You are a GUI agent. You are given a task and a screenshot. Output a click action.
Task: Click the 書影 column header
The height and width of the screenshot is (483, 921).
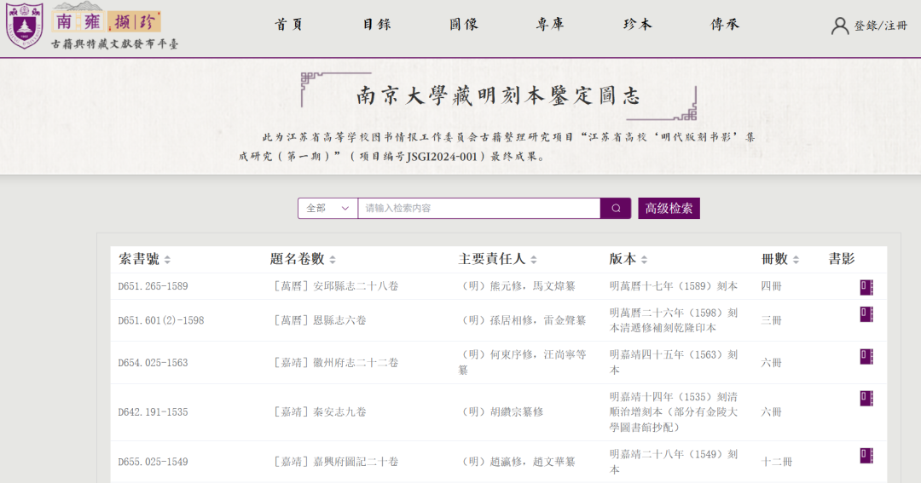coord(841,259)
